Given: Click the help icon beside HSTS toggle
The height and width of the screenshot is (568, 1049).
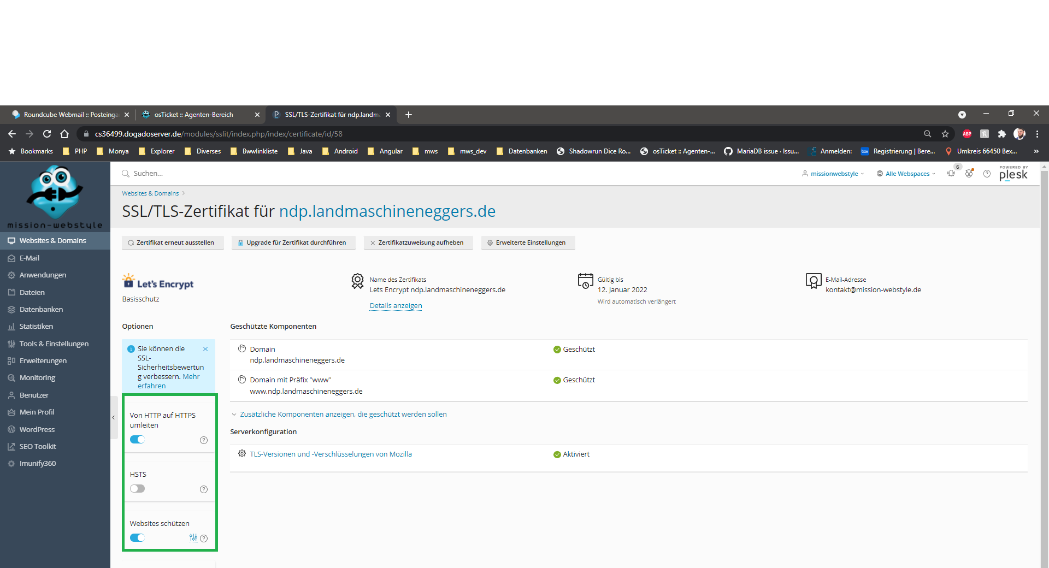Looking at the screenshot, I should point(204,489).
